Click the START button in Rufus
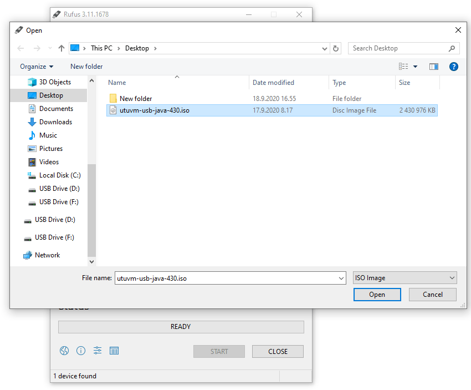471x390 pixels. coord(219,351)
